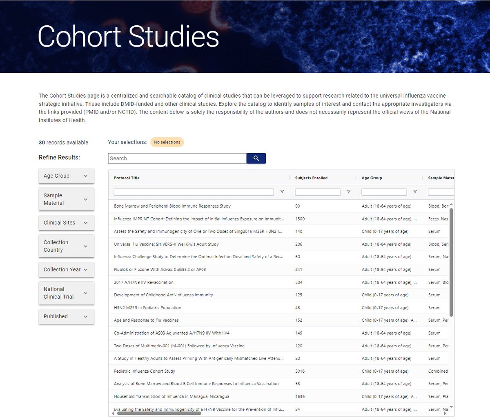Image resolution: width=490 pixels, height=418 pixels.
Task: Expand the Sample Material refine filter
Action: (66, 199)
